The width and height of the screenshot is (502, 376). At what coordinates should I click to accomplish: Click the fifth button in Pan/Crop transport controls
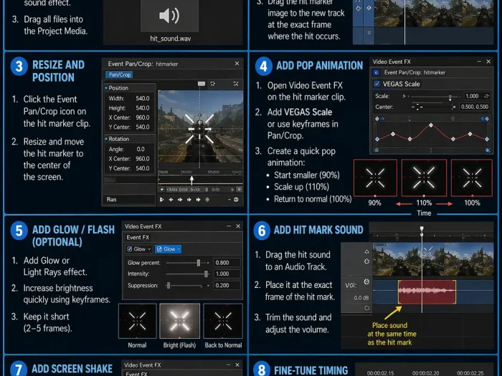tap(199, 200)
